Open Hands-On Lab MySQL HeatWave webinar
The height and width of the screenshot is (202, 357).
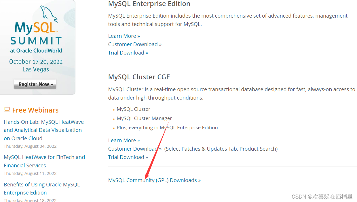click(43, 130)
